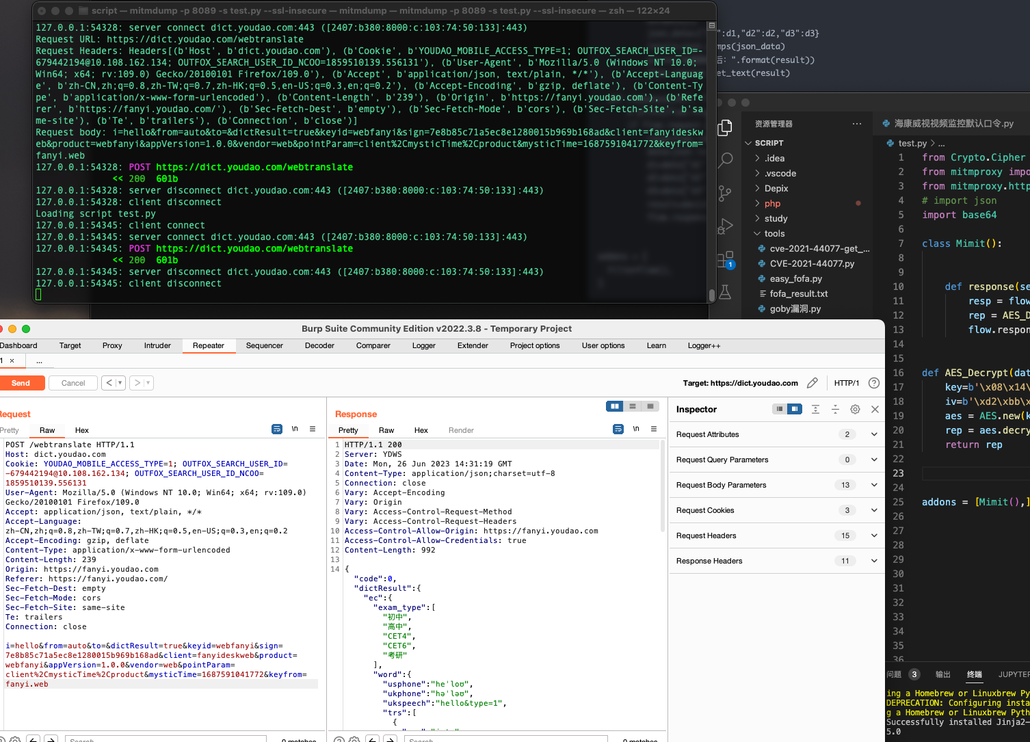Image resolution: width=1030 pixels, height=742 pixels.
Task: Click the HTTP/1 help question mark icon
Action: point(874,383)
